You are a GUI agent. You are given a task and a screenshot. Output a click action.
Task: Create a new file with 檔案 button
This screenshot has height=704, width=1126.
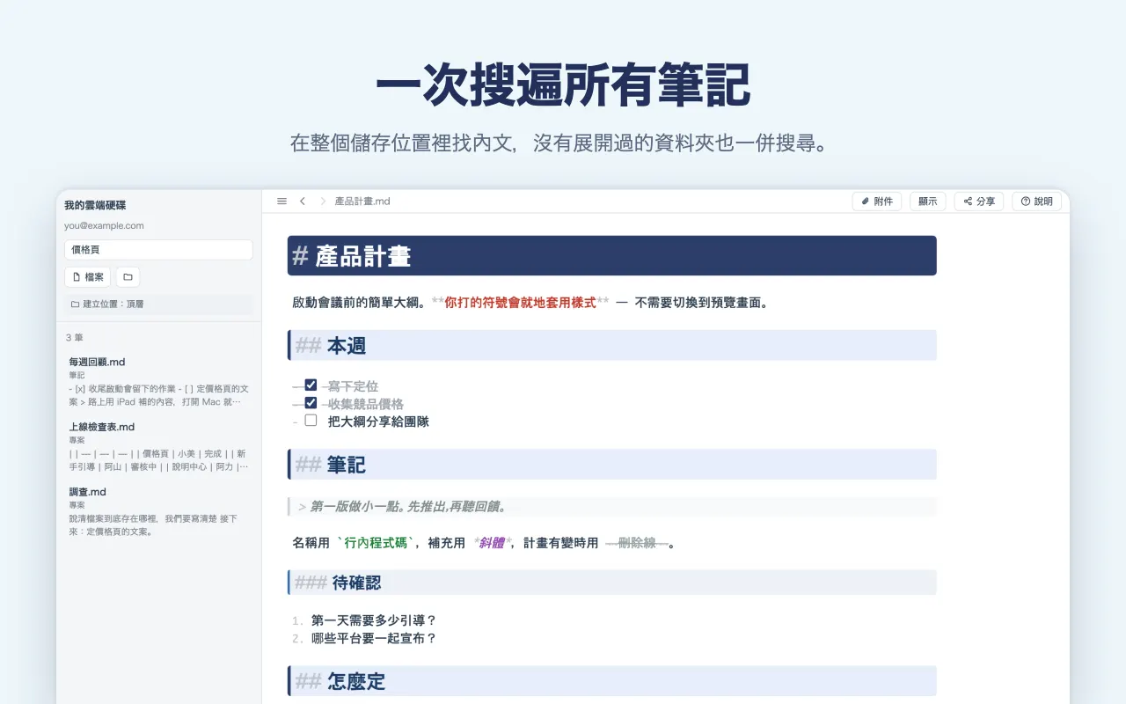click(87, 277)
